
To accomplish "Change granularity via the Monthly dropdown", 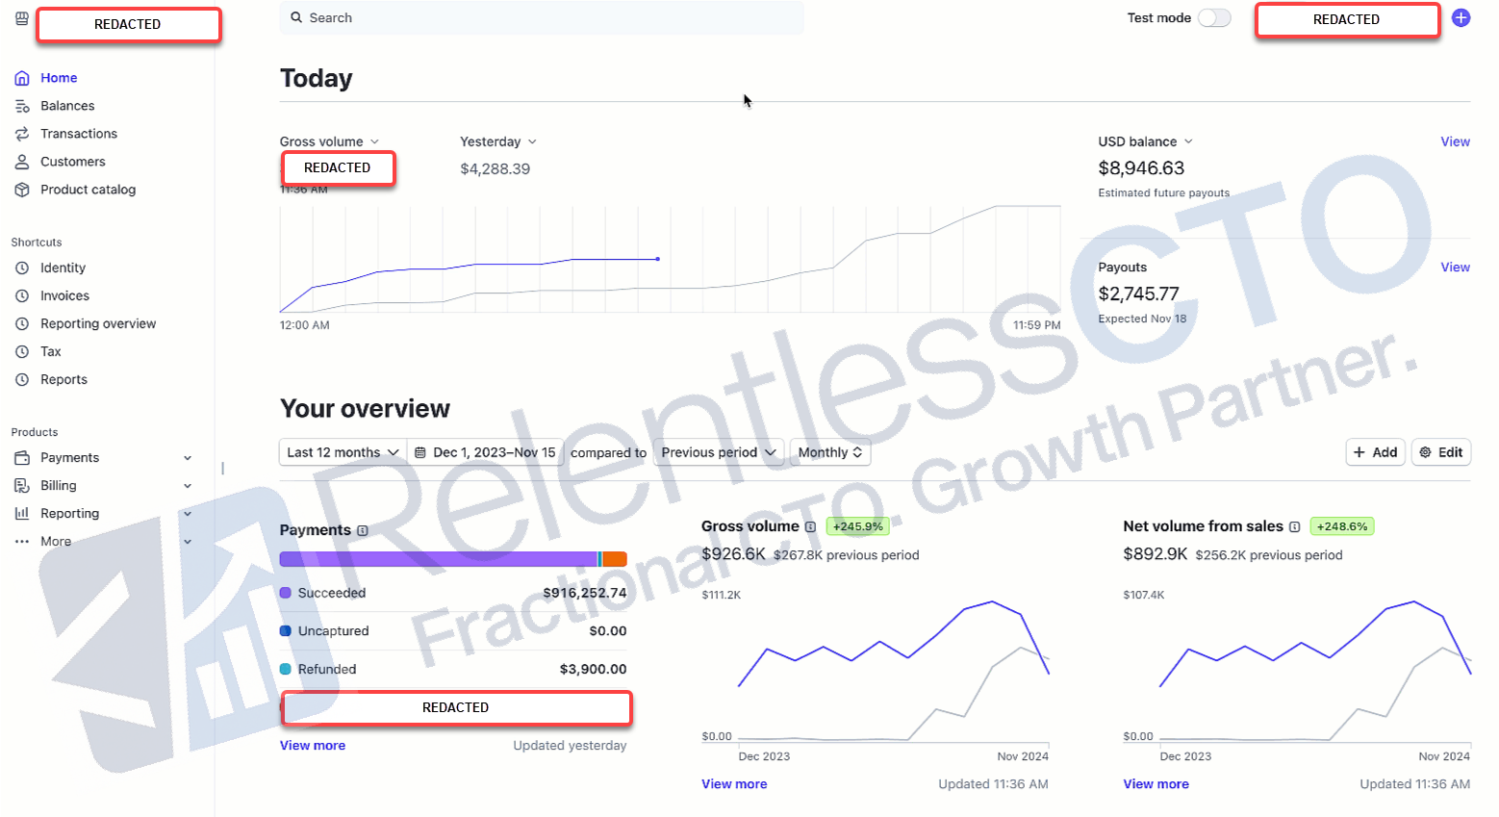I will tap(829, 451).
